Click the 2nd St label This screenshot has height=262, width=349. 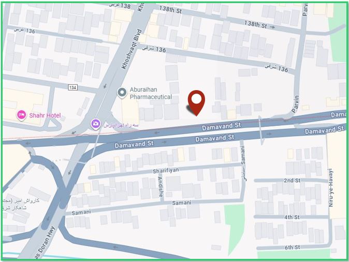(x=292, y=180)
